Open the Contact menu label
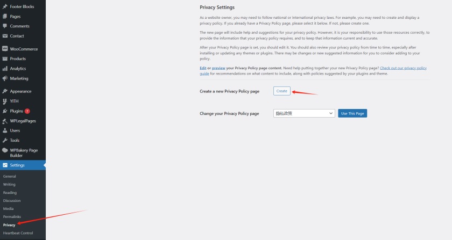This screenshot has height=240, width=452. (17, 36)
